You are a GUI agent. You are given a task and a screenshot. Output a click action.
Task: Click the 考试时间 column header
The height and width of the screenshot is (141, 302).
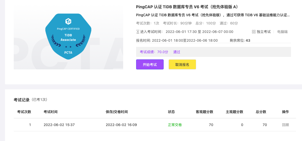[x=50, y=112]
